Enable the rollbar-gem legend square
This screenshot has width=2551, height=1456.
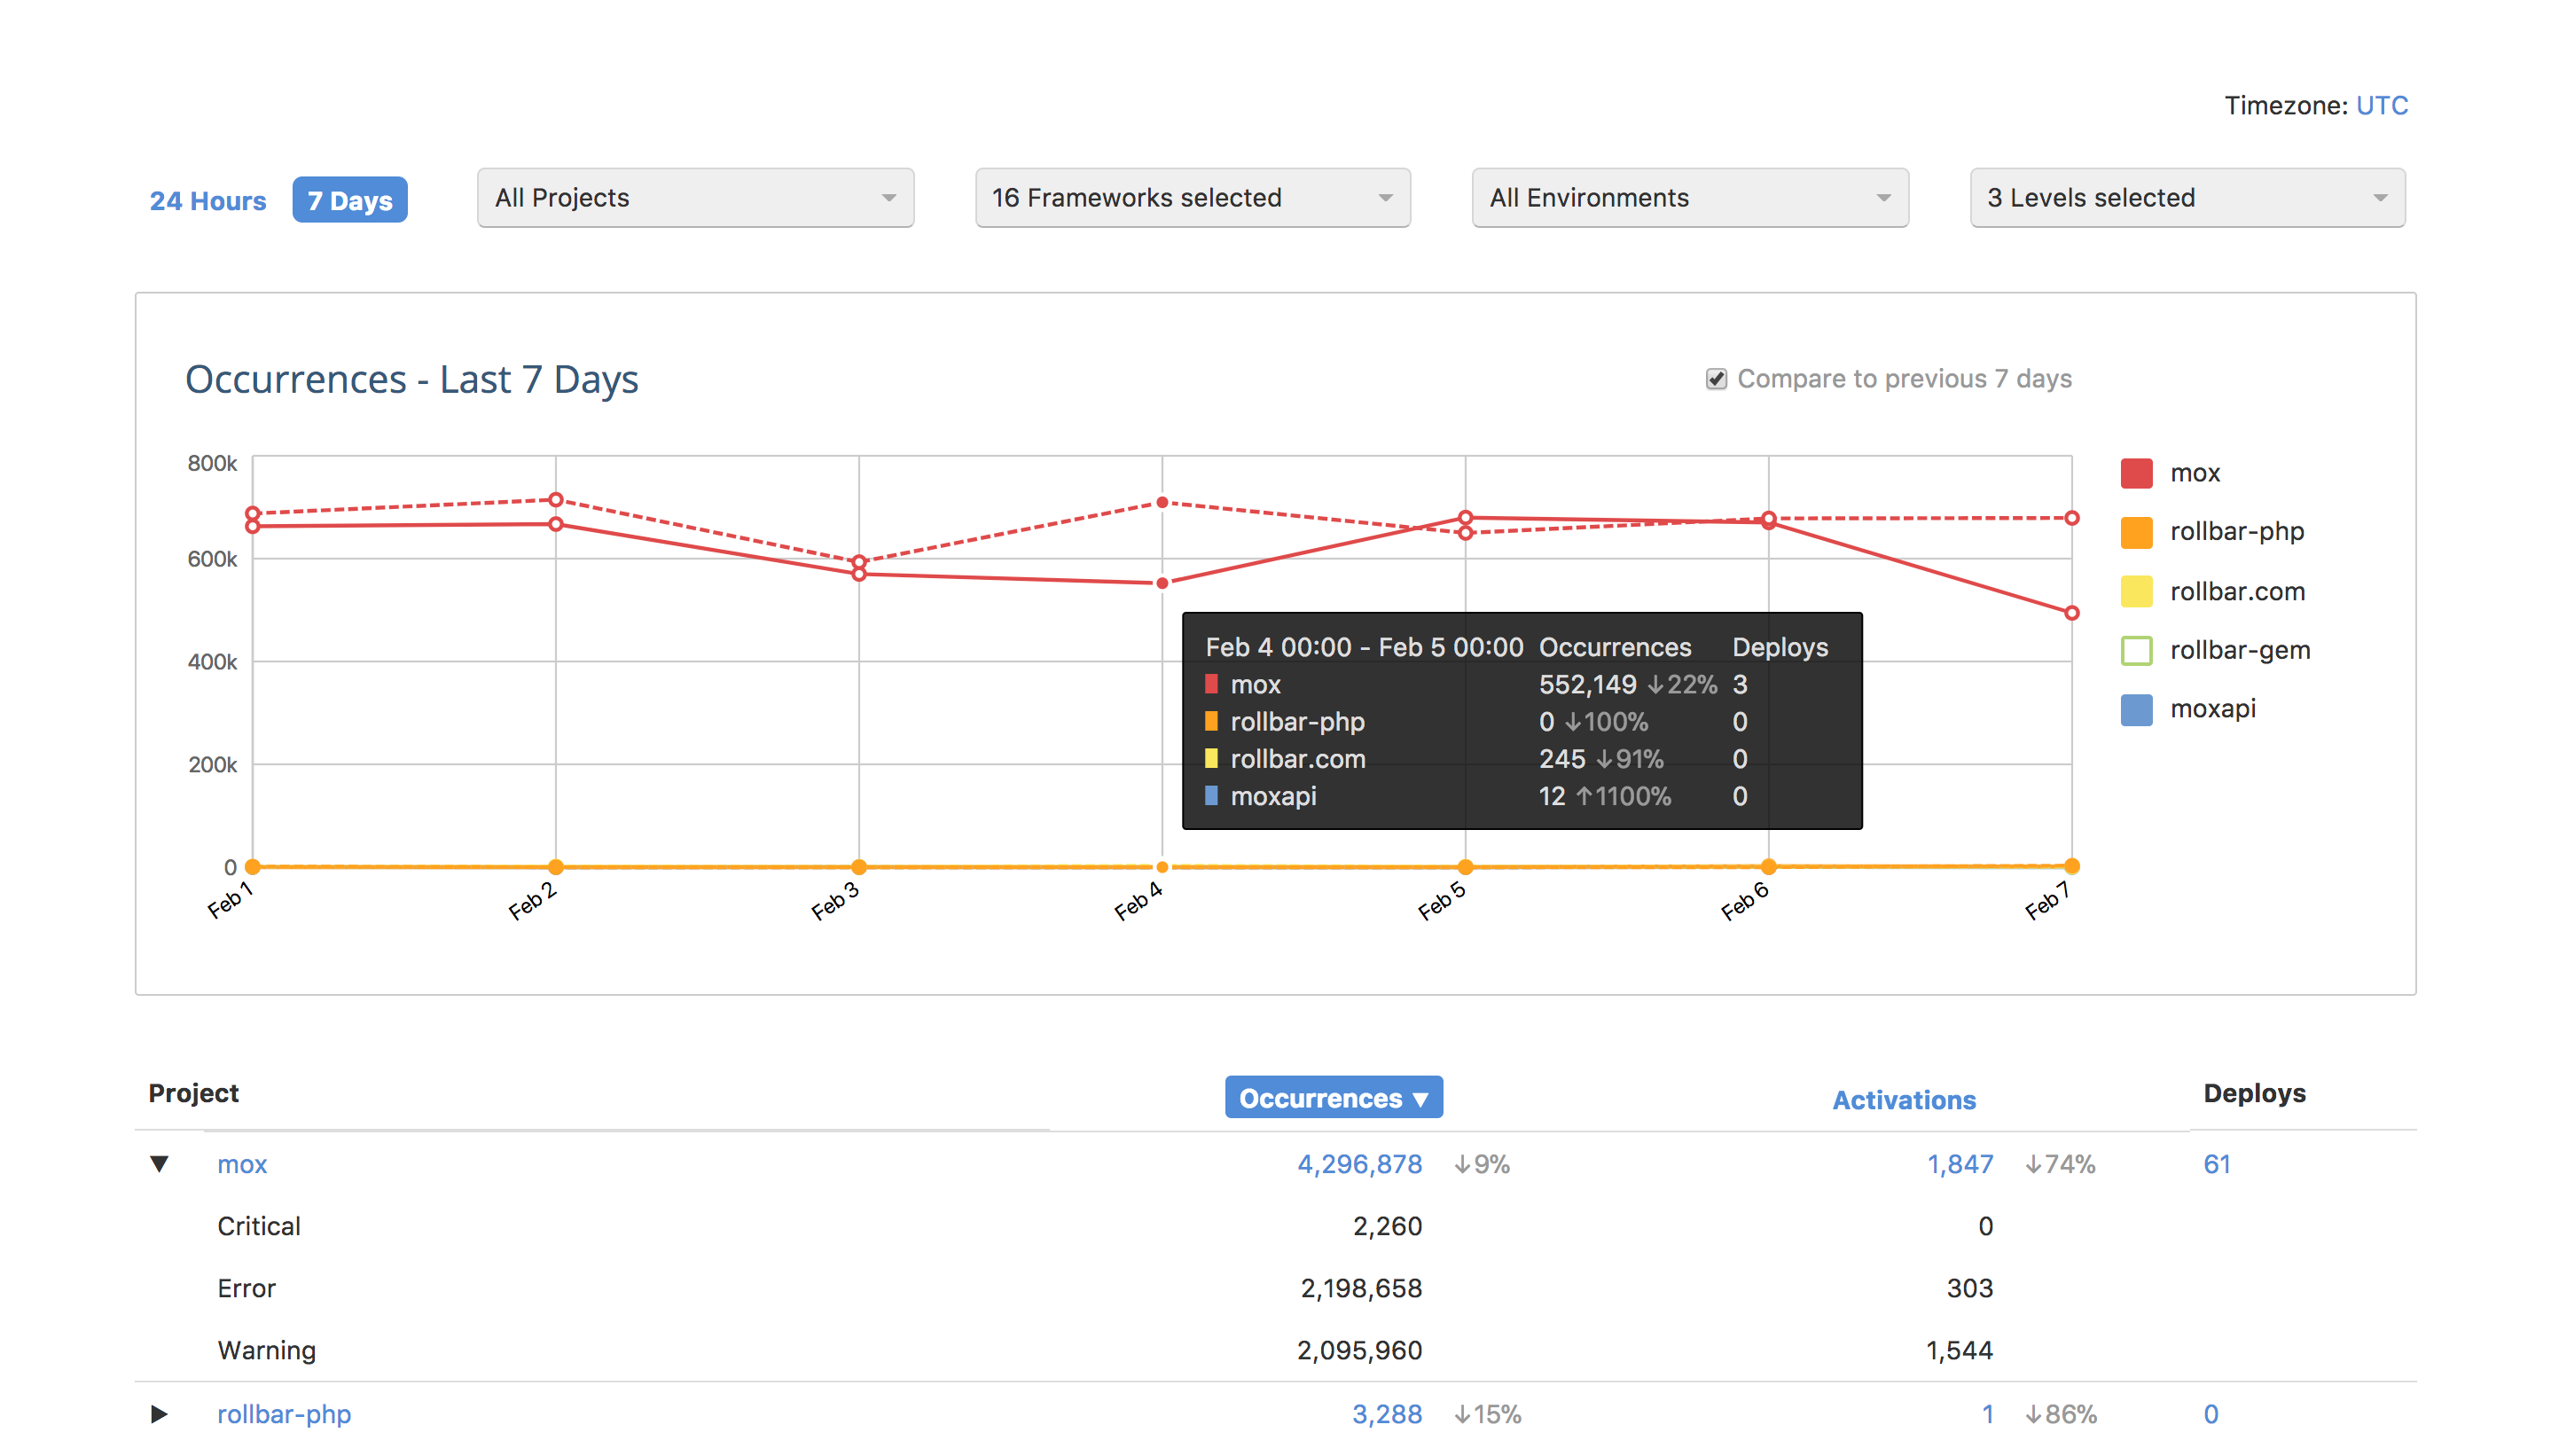pos(2135,650)
